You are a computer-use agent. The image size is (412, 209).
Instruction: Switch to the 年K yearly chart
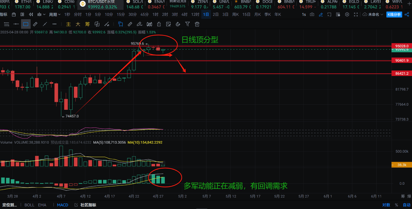[278, 15]
